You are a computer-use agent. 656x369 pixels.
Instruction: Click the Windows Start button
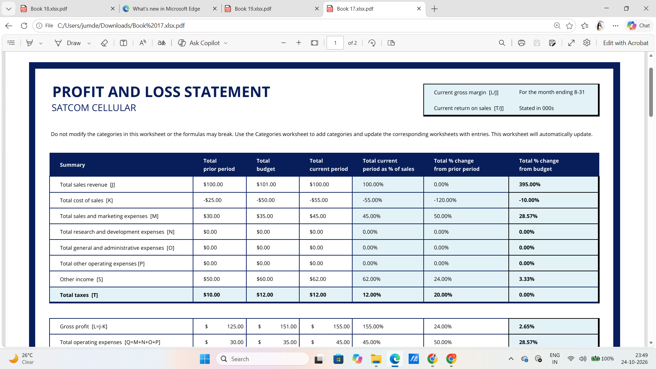tap(204, 359)
